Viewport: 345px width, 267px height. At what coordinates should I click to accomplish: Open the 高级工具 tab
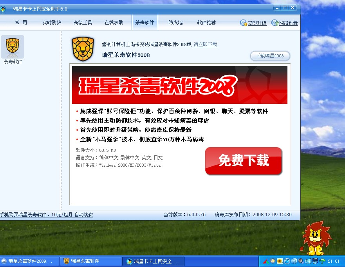point(83,23)
